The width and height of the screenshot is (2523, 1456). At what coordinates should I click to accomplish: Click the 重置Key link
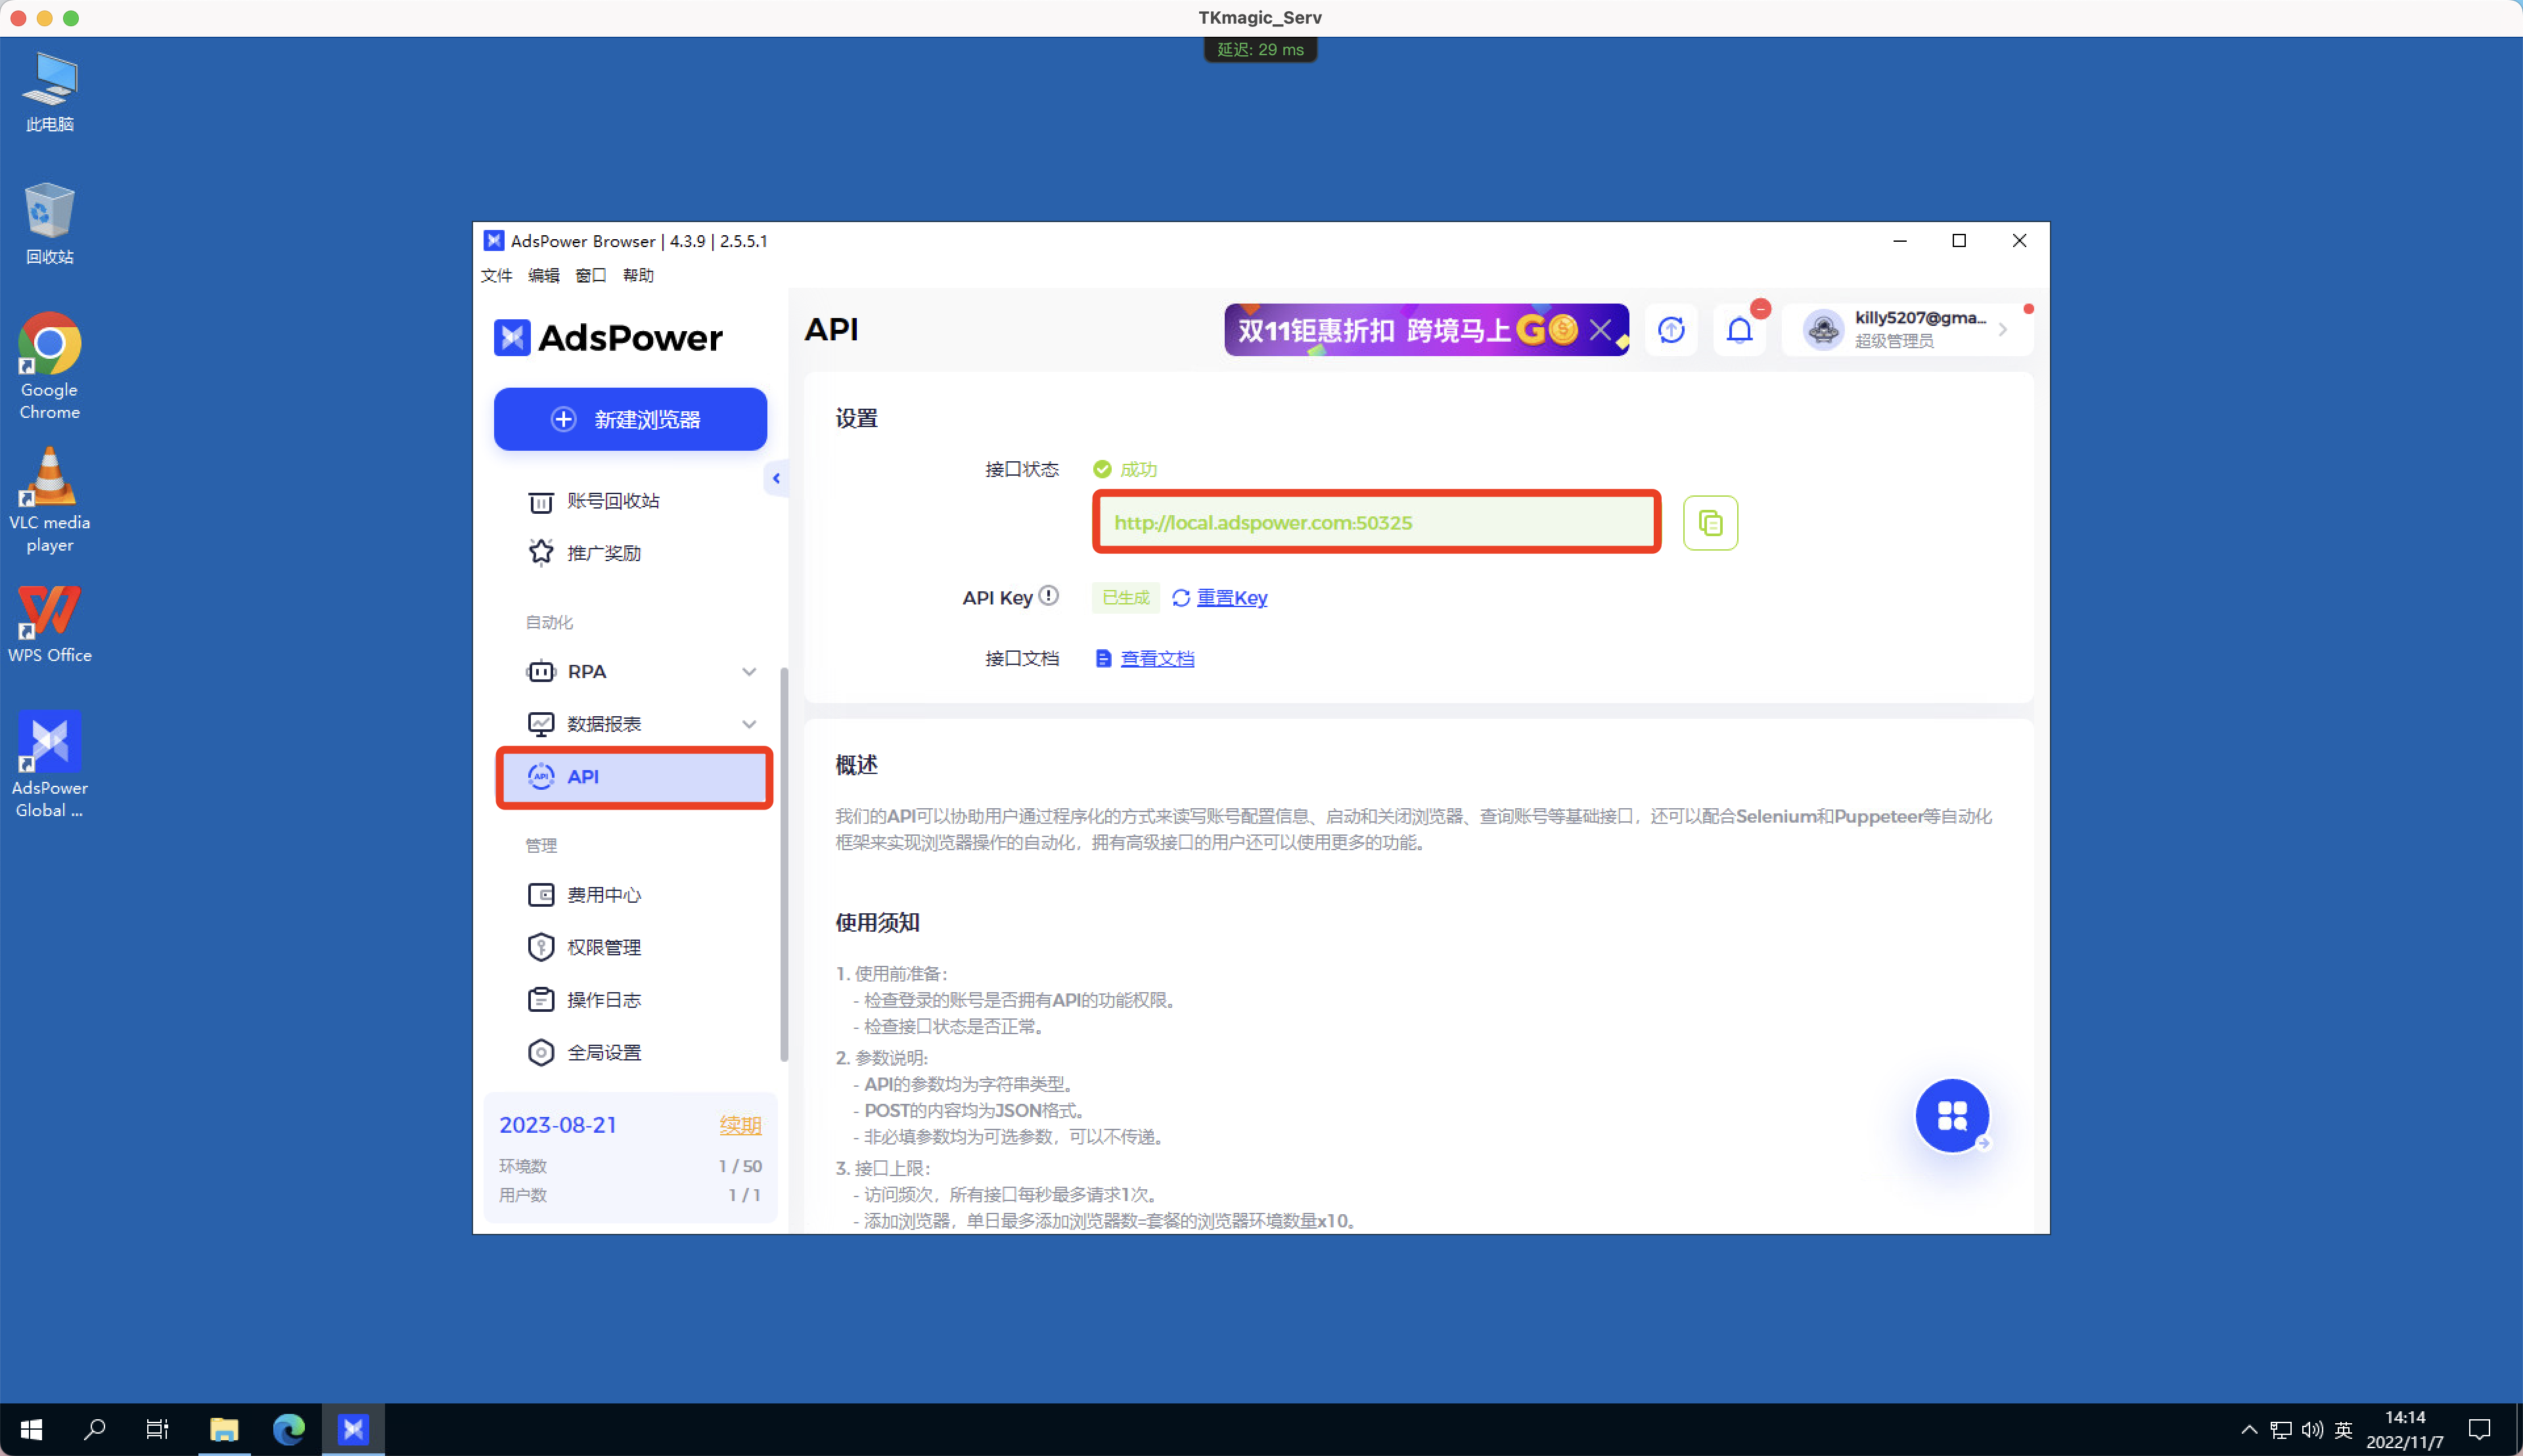pyautogui.click(x=1231, y=597)
